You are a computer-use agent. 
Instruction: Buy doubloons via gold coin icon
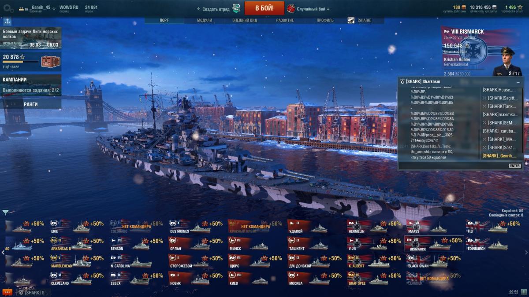click(x=464, y=7)
